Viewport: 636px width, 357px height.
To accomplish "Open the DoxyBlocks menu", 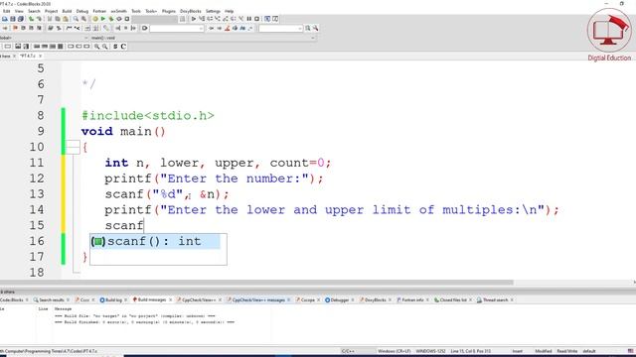I will [190, 11].
